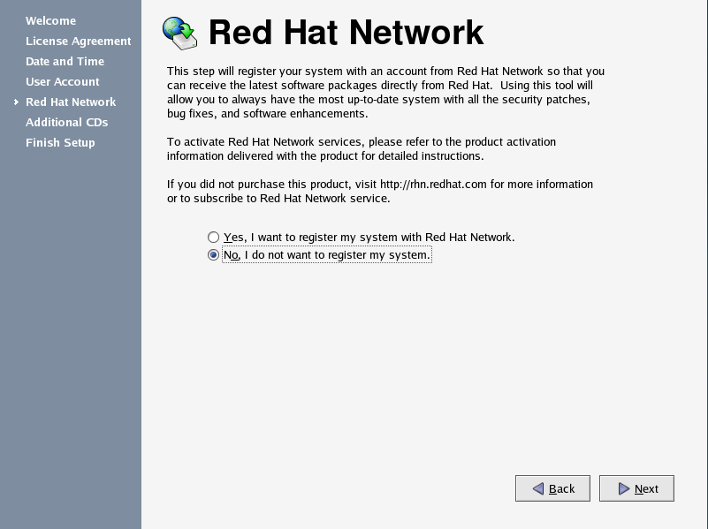The height and width of the screenshot is (529, 708).
Task: Click the Red Hat Network globe icon
Action: 179,33
